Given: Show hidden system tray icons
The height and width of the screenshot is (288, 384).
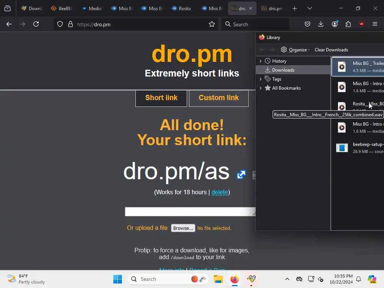Looking at the screenshot, I should click(287, 279).
